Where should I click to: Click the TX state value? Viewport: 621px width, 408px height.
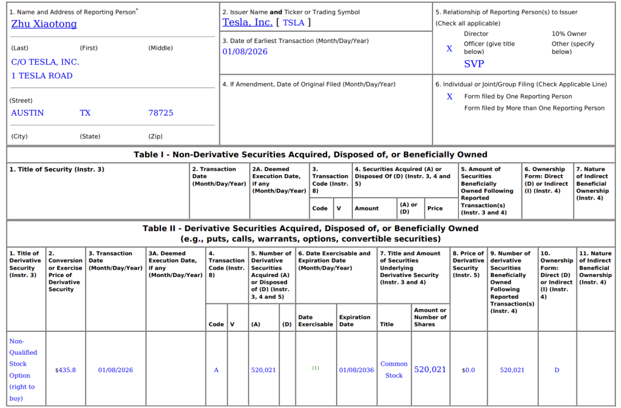click(85, 113)
